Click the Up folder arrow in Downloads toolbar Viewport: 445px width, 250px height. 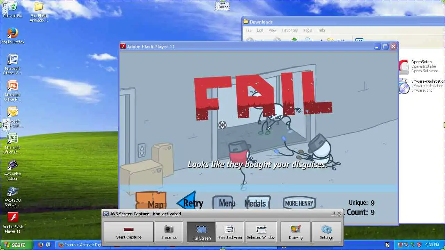(x=294, y=40)
